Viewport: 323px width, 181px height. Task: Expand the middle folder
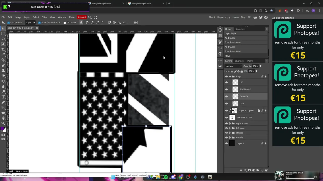pos(230,138)
